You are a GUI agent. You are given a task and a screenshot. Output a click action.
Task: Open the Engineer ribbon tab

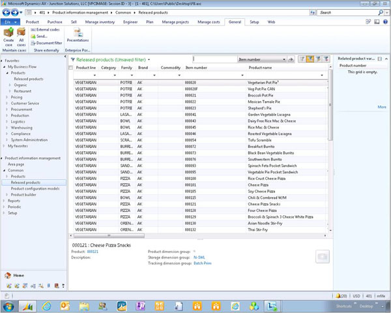130,22
